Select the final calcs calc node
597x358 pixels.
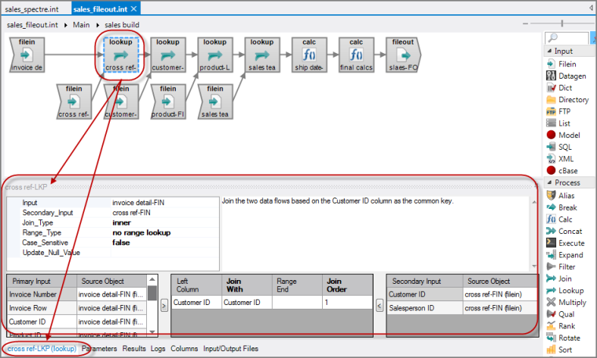(x=356, y=54)
